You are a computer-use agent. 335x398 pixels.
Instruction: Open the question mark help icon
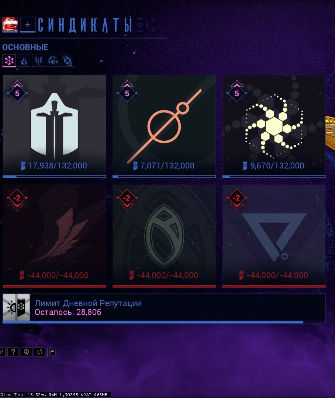[x=13, y=352]
